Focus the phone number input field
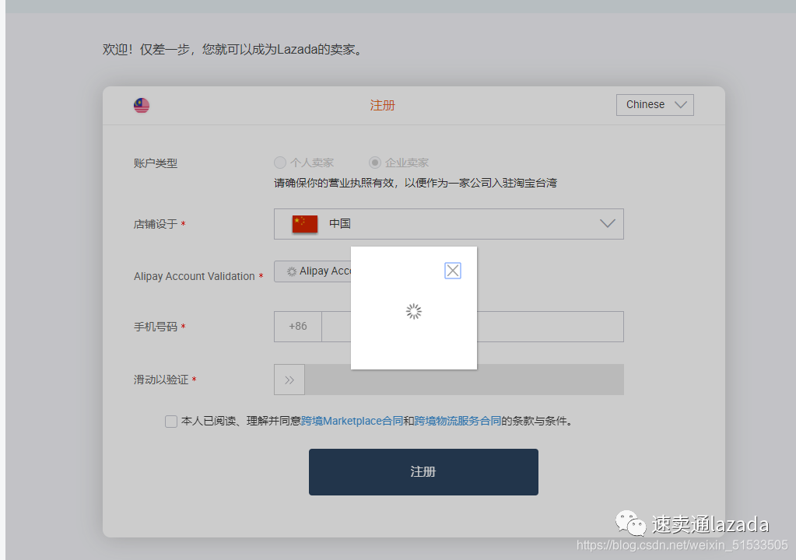 coord(472,326)
